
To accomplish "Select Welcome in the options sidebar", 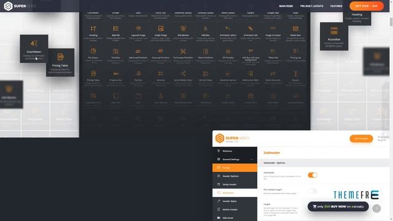I will (x=235, y=151).
